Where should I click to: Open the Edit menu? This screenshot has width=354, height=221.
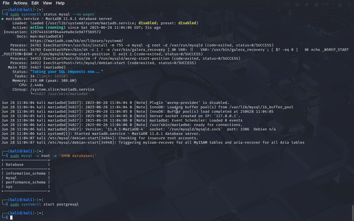pyautogui.click(x=35, y=3)
